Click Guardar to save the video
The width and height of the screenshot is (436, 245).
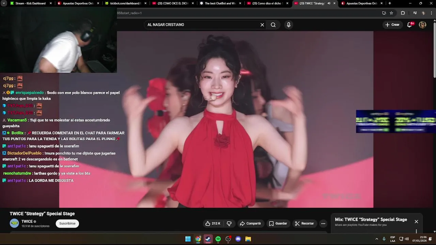tap(278, 224)
